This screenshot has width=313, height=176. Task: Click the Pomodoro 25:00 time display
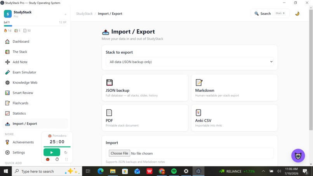pos(57,142)
